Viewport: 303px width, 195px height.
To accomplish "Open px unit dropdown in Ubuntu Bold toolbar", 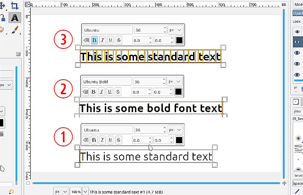I will [175, 81].
